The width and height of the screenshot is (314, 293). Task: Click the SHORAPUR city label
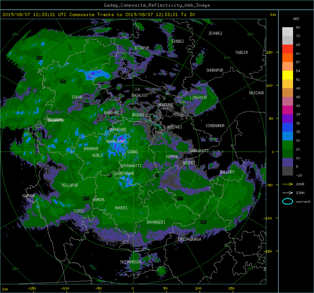215,70
